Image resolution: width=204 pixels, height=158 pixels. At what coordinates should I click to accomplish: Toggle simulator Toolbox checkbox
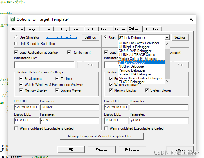(57, 78)
